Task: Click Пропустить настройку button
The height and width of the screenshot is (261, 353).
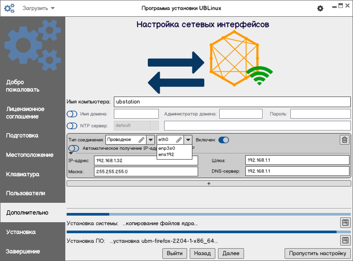Action: [318, 254]
